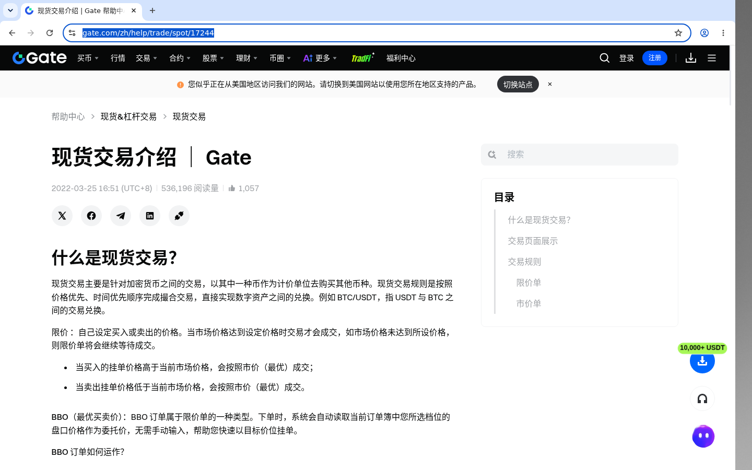
Task: Expand the 币圈 dropdown menu
Action: tap(280, 58)
